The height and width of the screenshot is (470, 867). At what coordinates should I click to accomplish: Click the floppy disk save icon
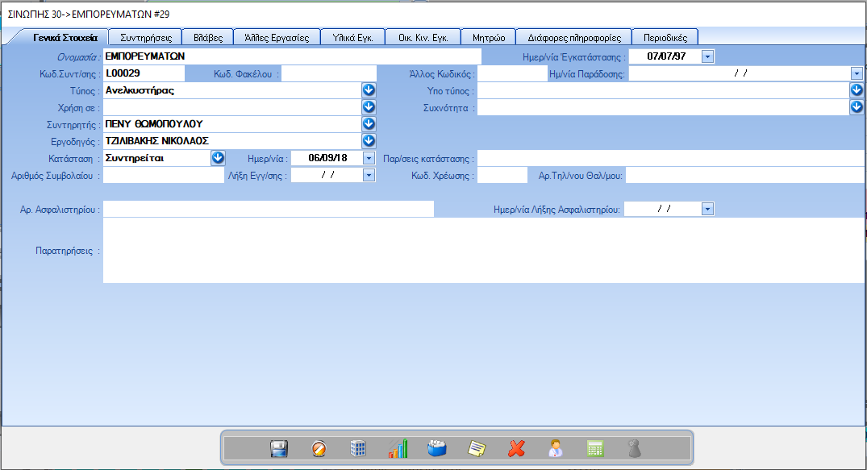pyautogui.click(x=279, y=449)
